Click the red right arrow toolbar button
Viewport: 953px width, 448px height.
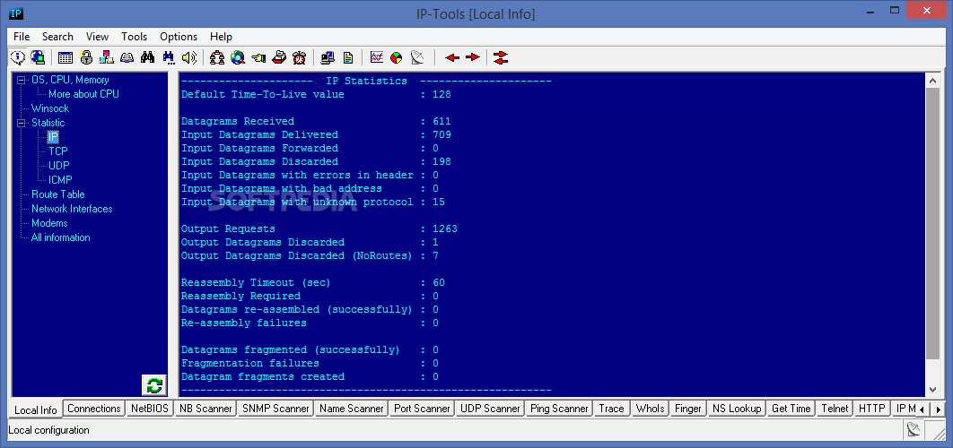[x=473, y=57]
